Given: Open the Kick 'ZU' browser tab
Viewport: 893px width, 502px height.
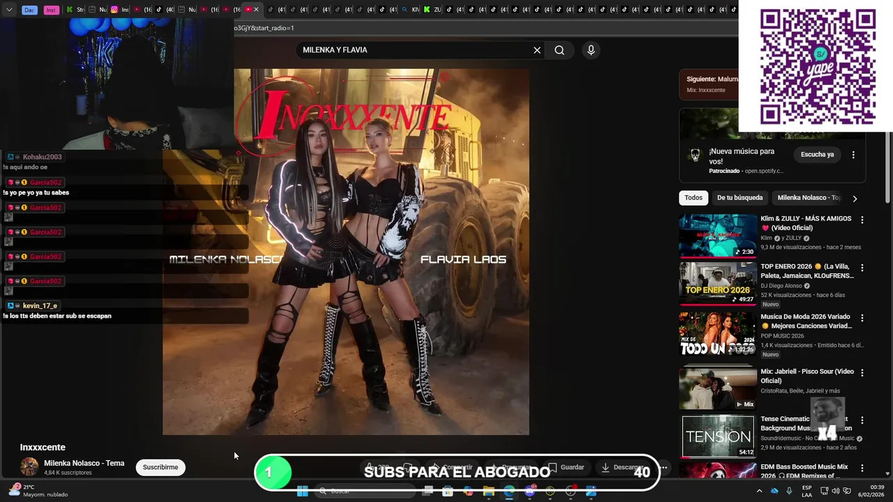Looking at the screenshot, I should (x=433, y=10).
